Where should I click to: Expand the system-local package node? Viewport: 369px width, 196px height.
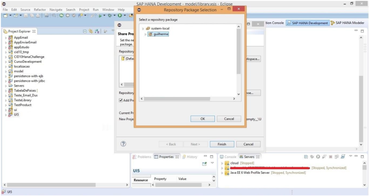143,29
